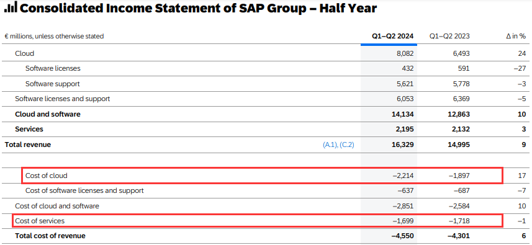
Task: Click the Software support row label
Action: [53, 84]
